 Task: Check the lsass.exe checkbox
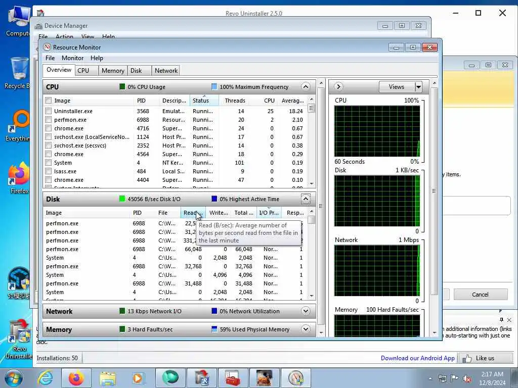[49, 171]
